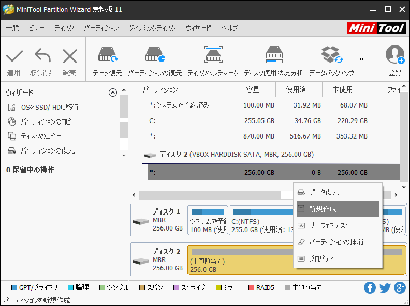Select the 256.00 GB unallocated row
Screen dimensions: 410x306
click(x=273, y=172)
